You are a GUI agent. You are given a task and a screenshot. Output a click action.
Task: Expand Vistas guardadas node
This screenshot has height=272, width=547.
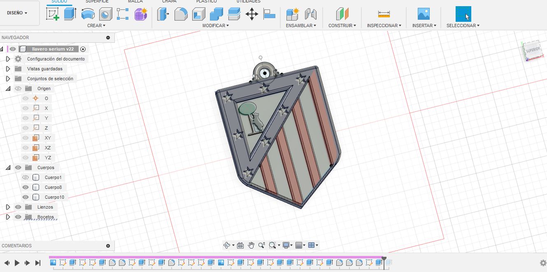point(8,69)
